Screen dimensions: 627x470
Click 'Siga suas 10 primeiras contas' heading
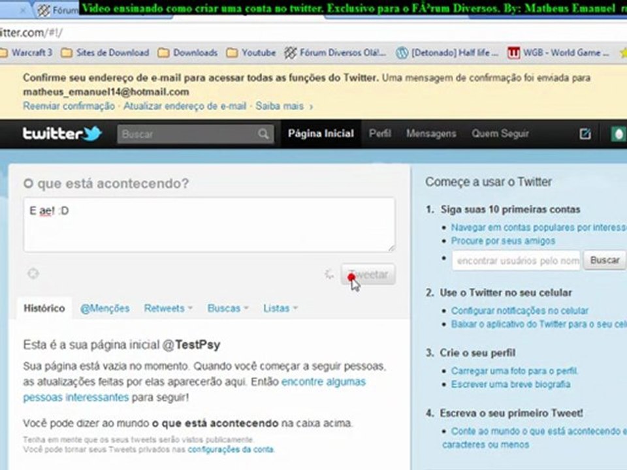point(510,210)
